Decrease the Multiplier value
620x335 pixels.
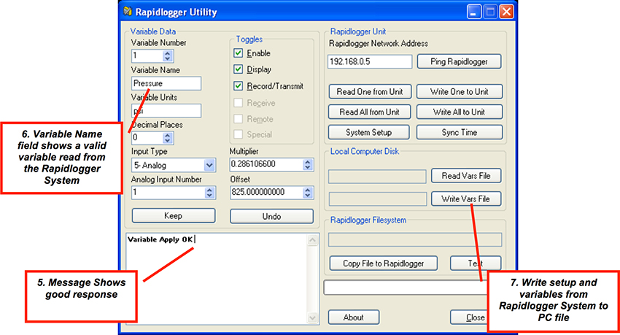click(308, 167)
